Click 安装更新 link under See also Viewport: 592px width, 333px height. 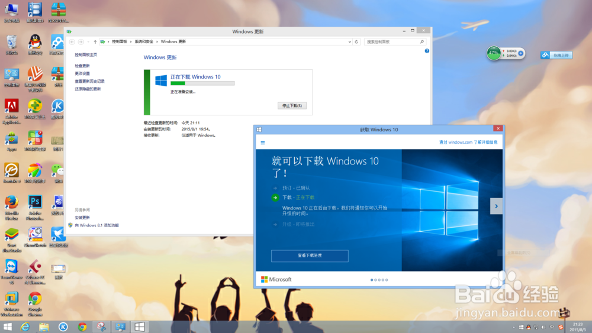[82, 218]
